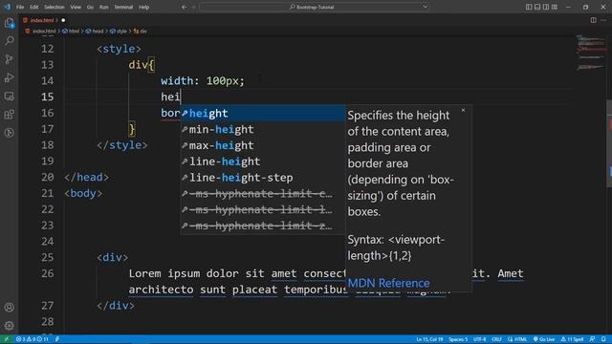Open the Source Control view
Viewport: 612px width, 344px height.
coord(9,59)
